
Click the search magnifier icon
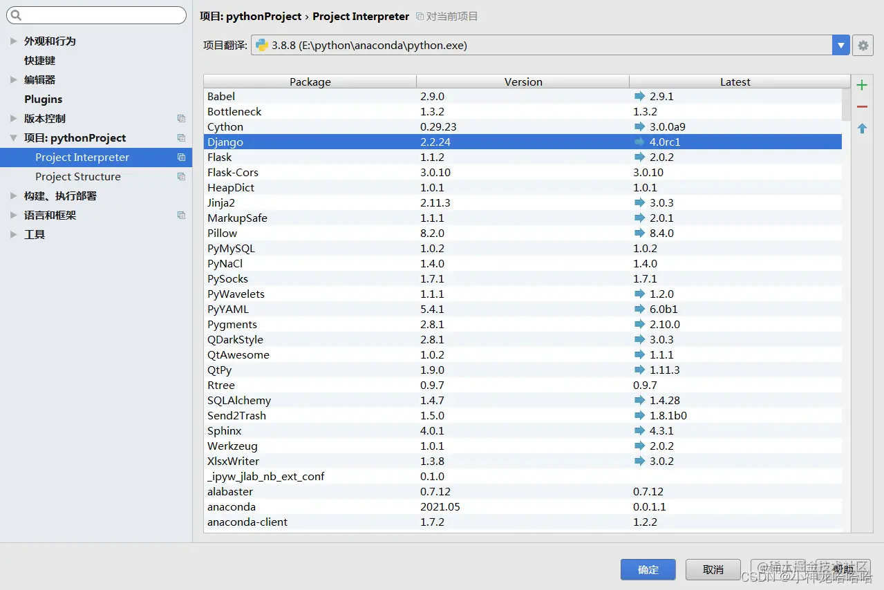(x=16, y=15)
